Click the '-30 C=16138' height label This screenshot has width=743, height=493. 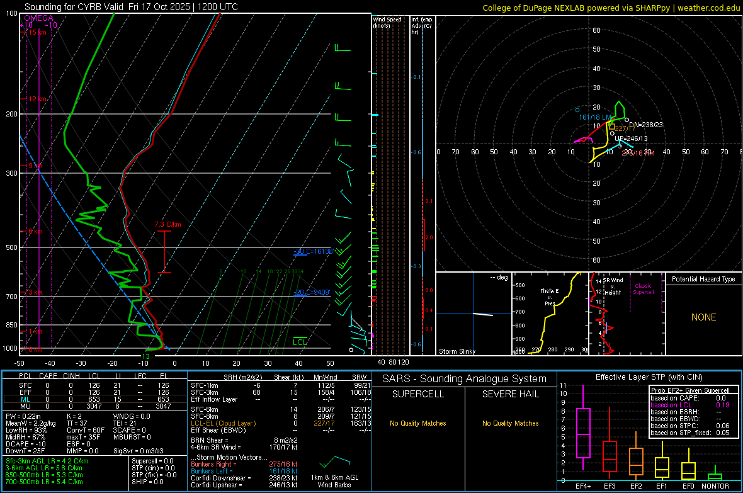[313, 251]
